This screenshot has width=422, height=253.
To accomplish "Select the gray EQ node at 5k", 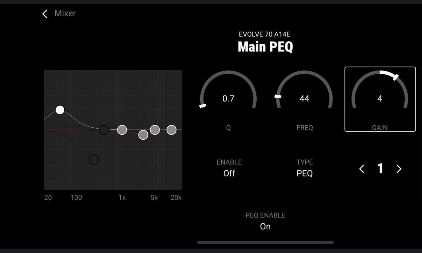I will coord(155,130).
